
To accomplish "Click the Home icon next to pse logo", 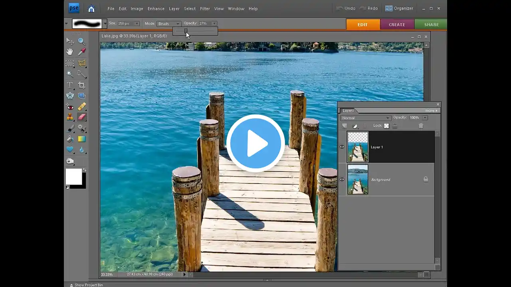I will tap(91, 8).
